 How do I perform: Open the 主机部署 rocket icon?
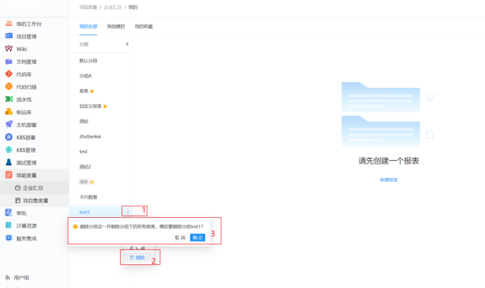(8, 124)
